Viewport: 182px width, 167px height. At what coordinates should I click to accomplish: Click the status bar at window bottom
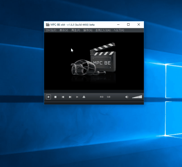coord(94,103)
